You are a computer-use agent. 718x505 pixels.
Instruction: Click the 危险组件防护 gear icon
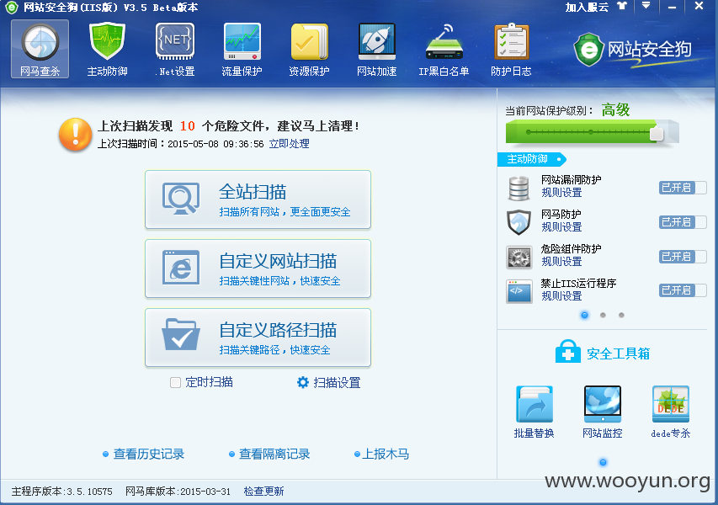click(x=519, y=257)
